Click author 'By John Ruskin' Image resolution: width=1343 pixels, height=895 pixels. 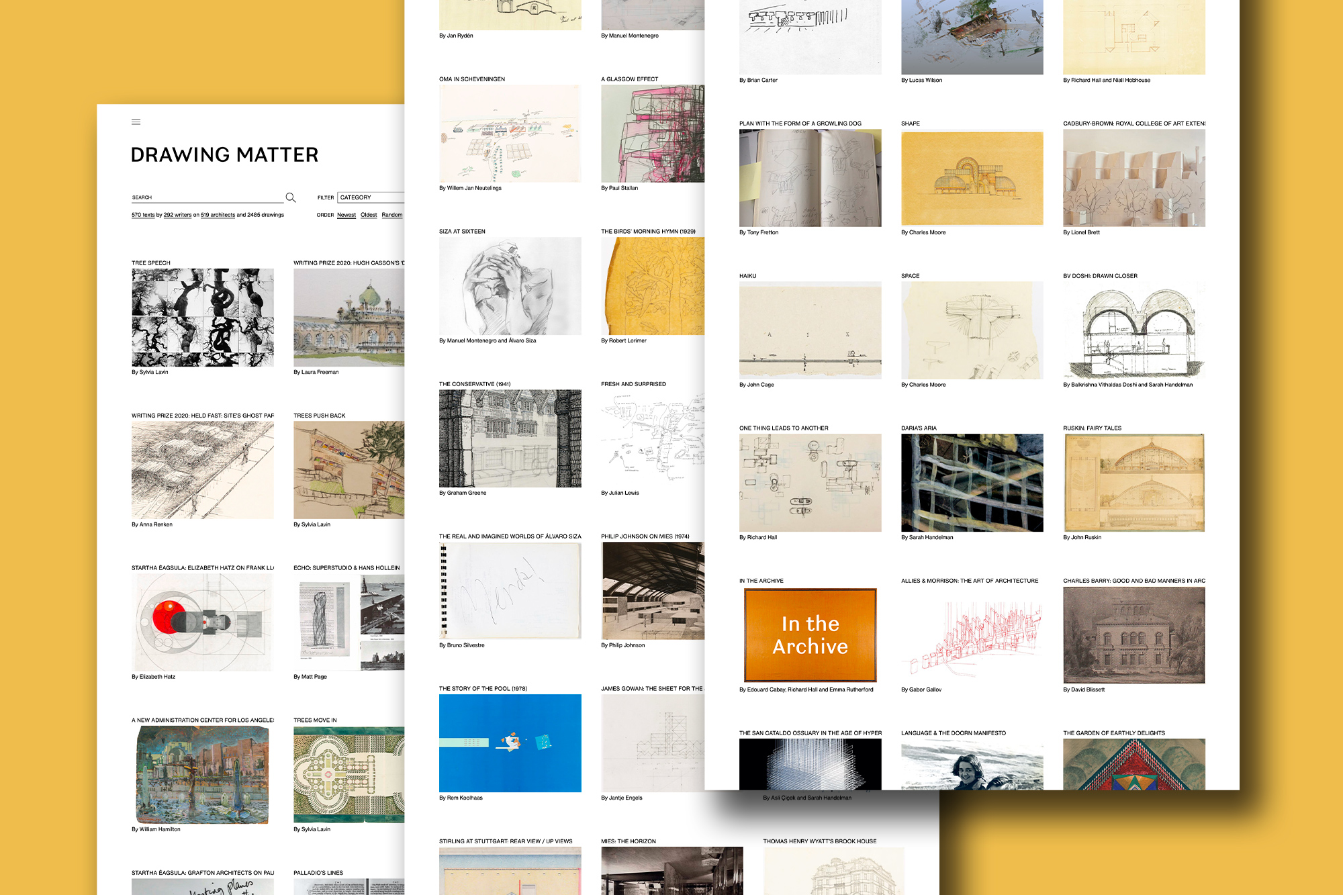pyautogui.click(x=1082, y=537)
